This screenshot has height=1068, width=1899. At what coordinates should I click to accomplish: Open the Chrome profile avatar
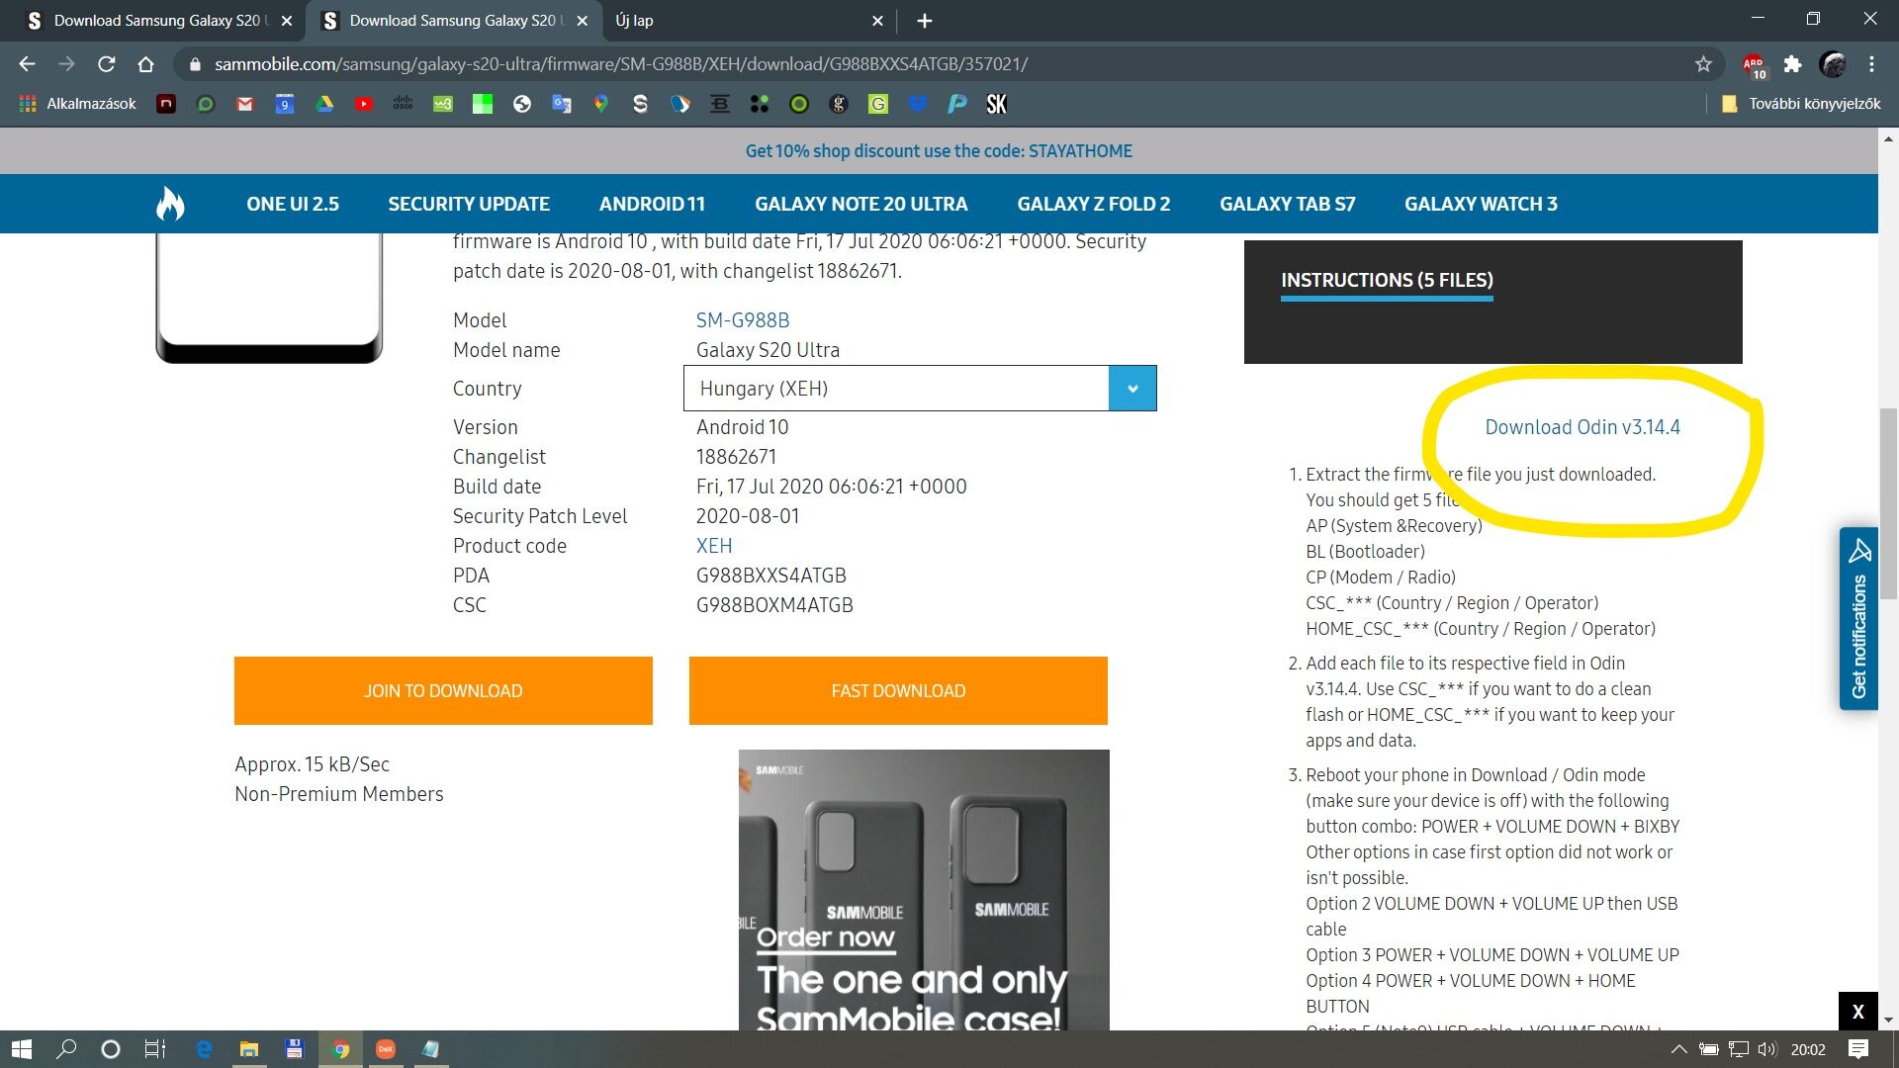(x=1833, y=64)
